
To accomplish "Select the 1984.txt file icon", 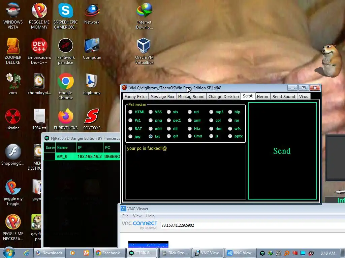I will (x=39, y=119).
